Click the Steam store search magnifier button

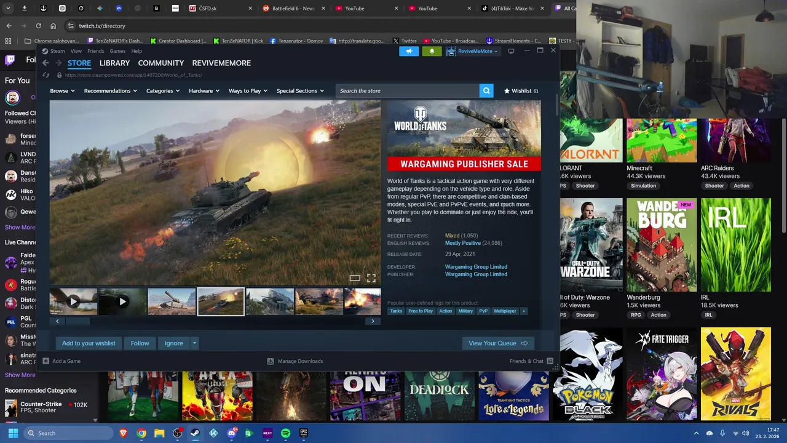486,90
